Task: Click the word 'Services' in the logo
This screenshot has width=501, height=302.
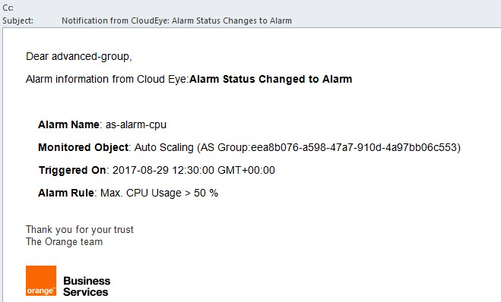Action: click(86, 292)
